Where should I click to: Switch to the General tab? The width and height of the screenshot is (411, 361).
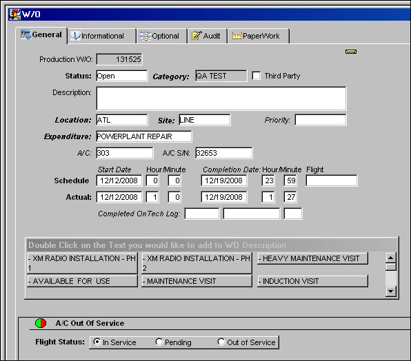(41, 35)
